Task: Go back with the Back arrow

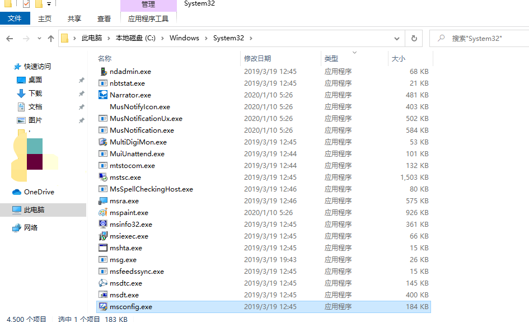Action: point(10,39)
